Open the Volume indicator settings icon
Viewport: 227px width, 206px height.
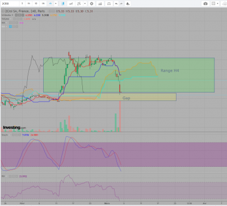[x=18, y=19]
